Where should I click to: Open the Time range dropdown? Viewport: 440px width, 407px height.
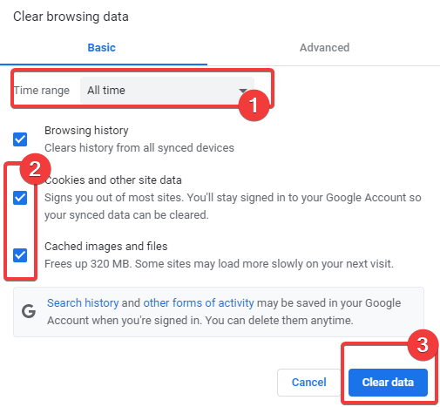point(167,91)
